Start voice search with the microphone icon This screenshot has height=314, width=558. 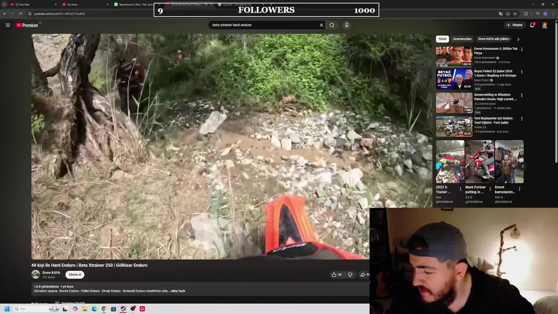click(x=347, y=25)
